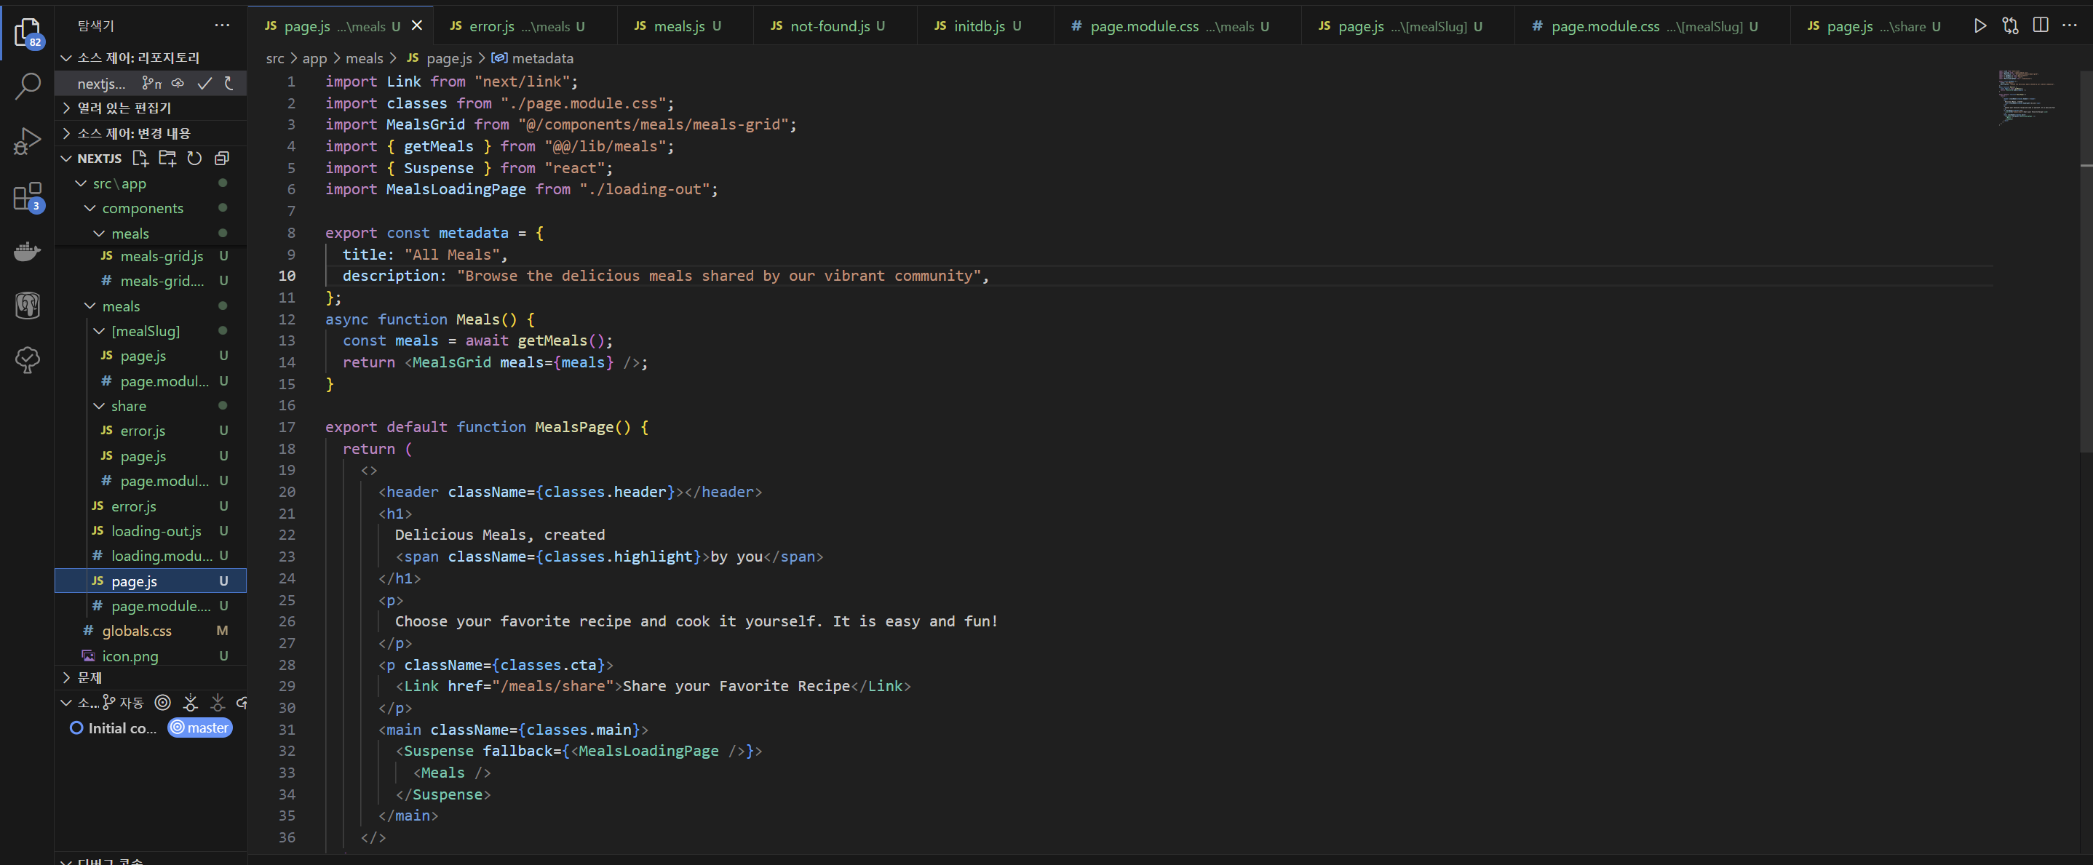Click the New File icon in NEXTJS header

click(x=140, y=158)
